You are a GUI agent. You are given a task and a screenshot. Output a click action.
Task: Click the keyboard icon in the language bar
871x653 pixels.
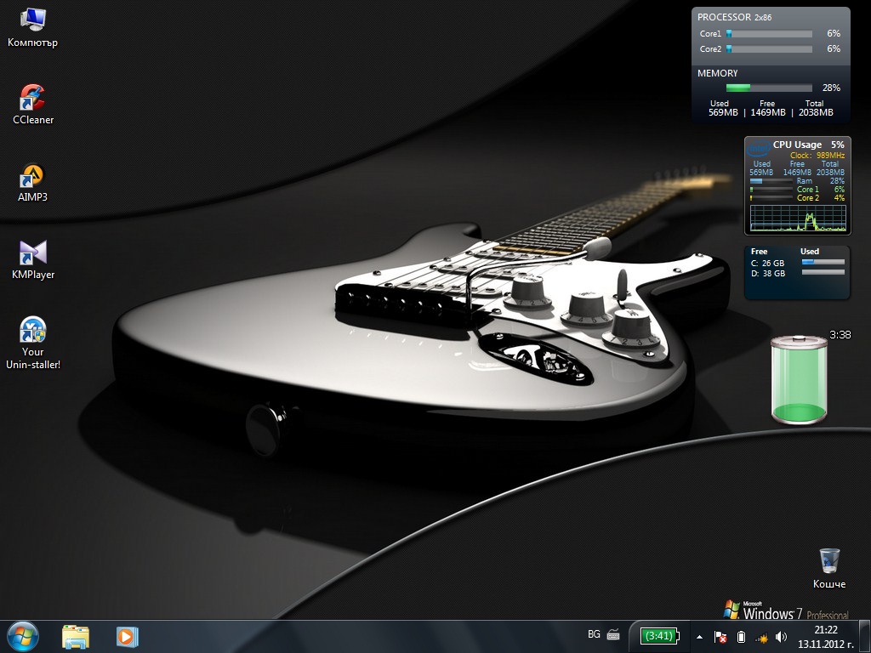(x=614, y=634)
